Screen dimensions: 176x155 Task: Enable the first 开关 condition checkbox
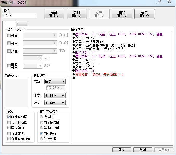[x=9, y=35]
